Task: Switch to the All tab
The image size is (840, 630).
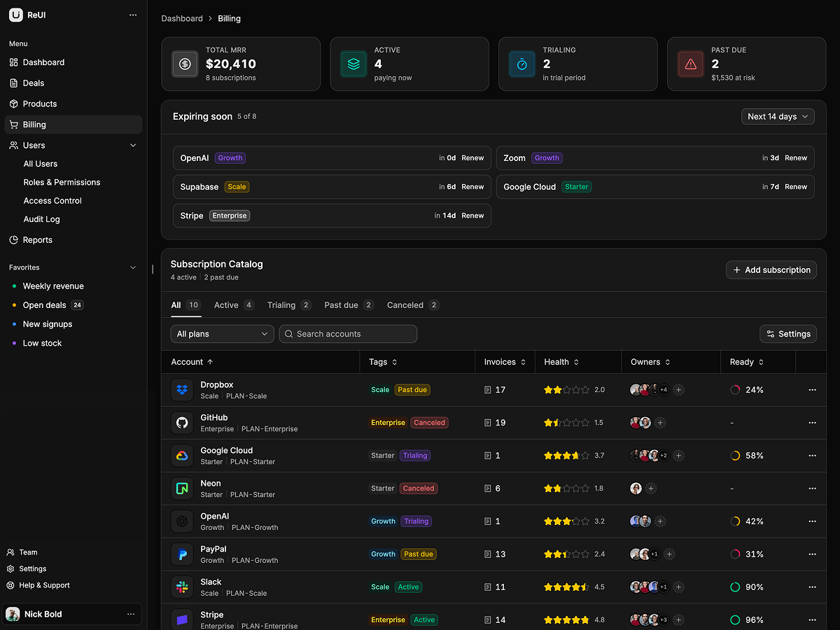Action: pyautogui.click(x=186, y=305)
